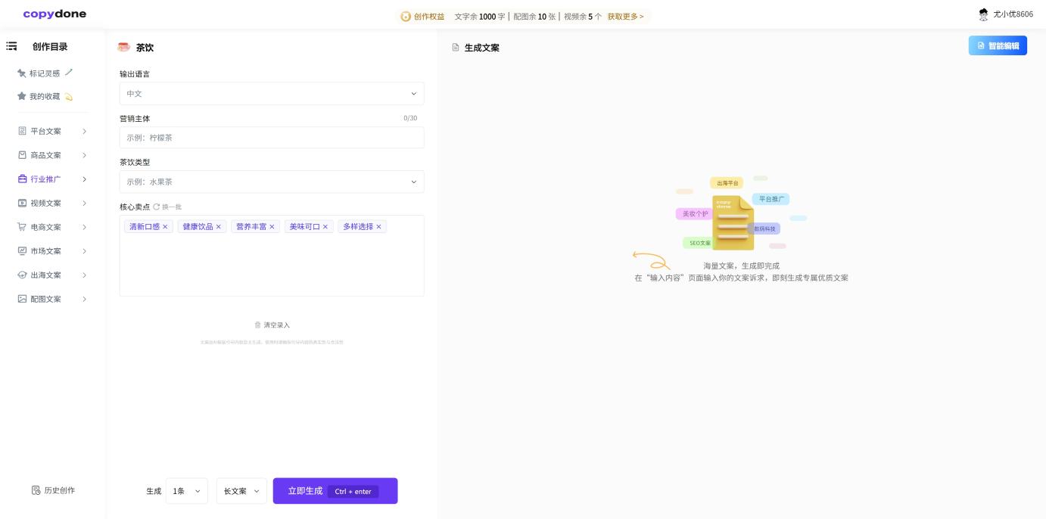Screen dimensions: 1046x519
Task: Click the 配图文案 image icon
Action: pos(22,299)
